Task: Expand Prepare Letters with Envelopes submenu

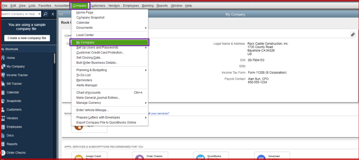Action: pyautogui.click(x=146, y=118)
